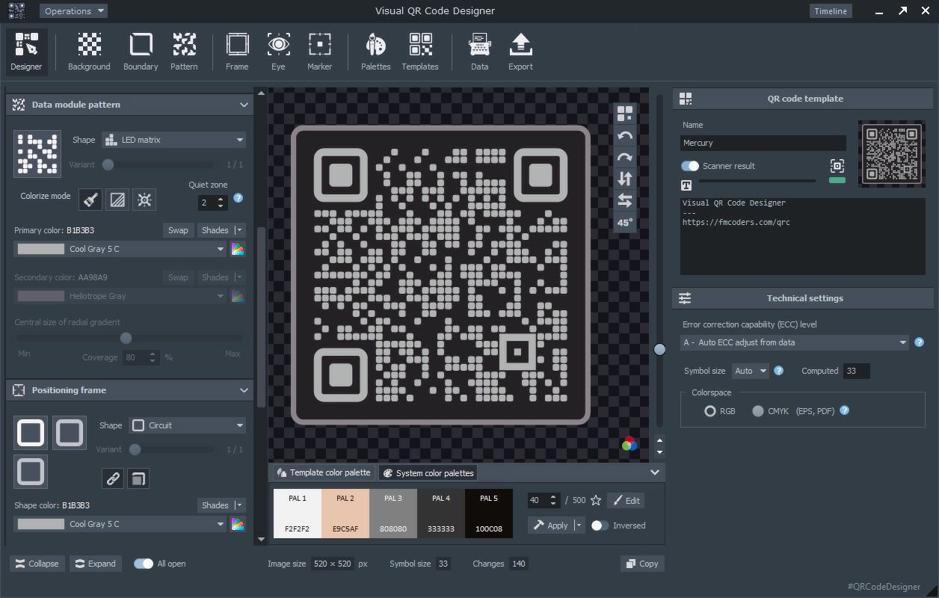
Task: Open the Background tool
Action: click(89, 52)
